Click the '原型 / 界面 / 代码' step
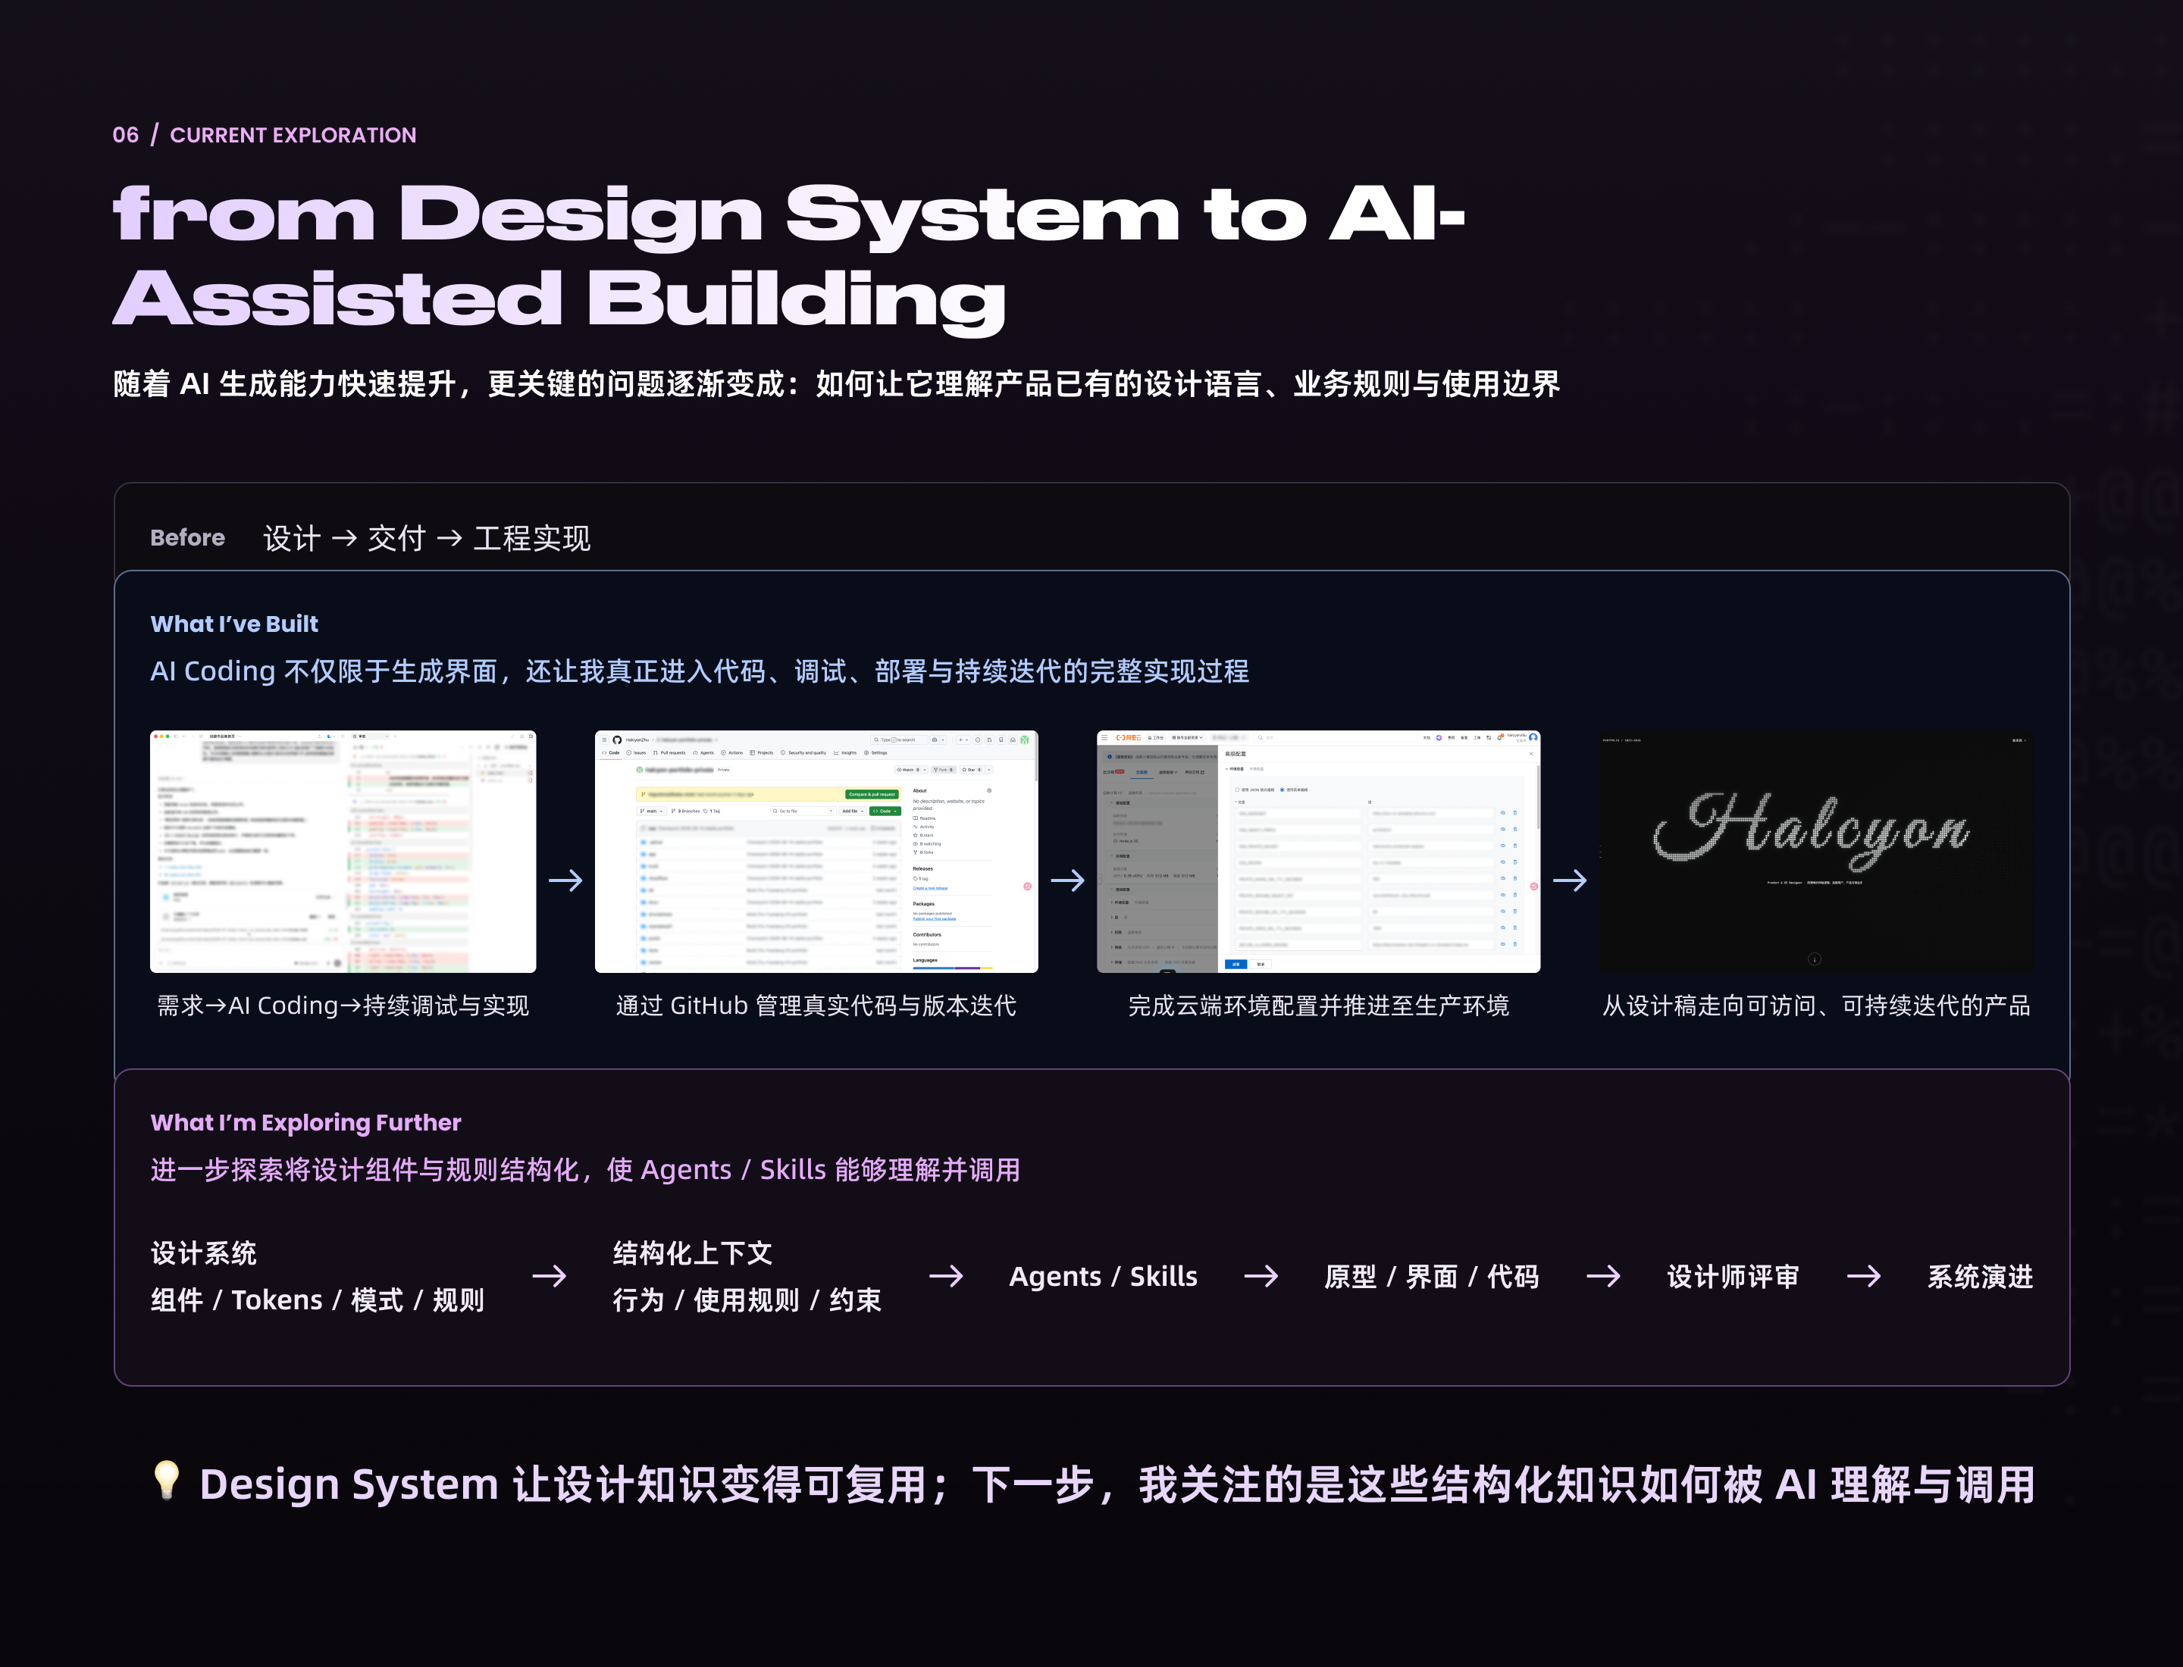Image resolution: width=2183 pixels, height=1667 pixels. tap(1432, 1276)
